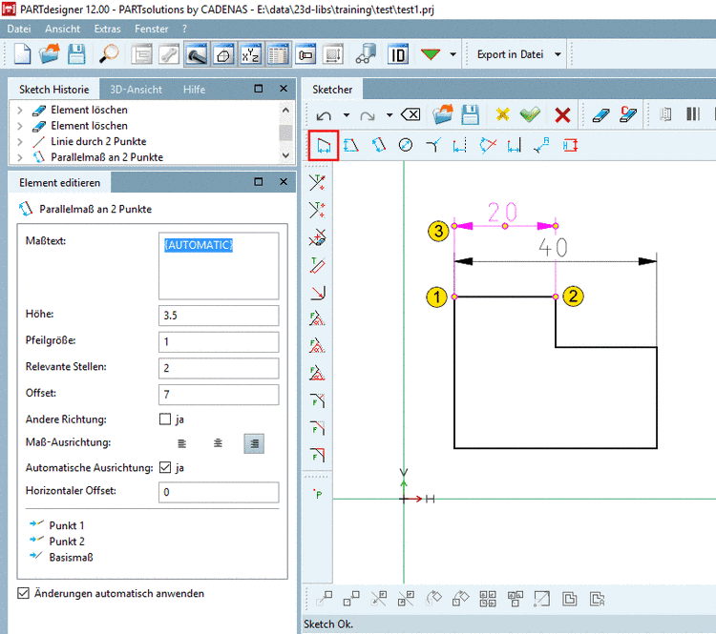Set Maß-Ausrichtung to right alignment

(254, 443)
